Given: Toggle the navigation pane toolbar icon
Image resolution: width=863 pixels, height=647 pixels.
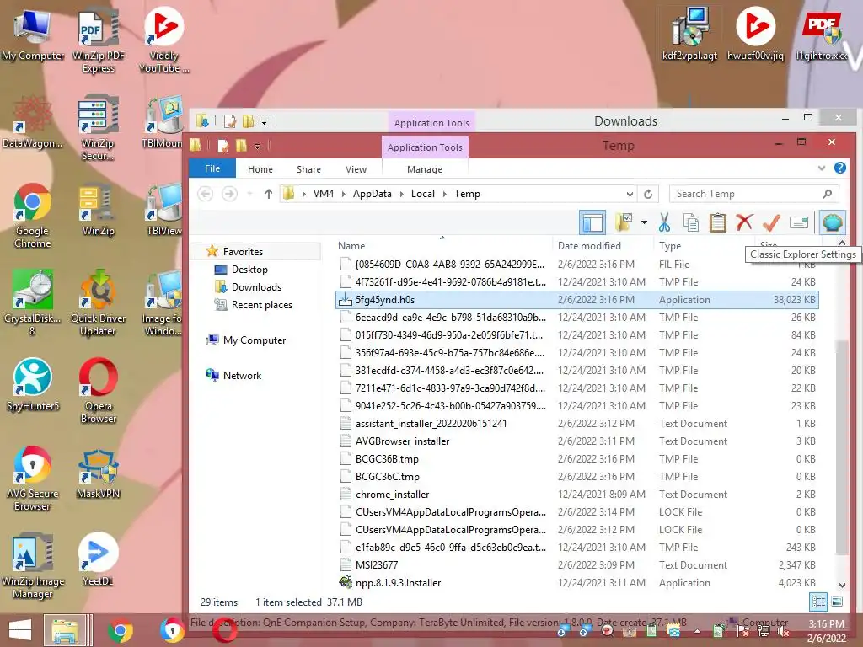Looking at the screenshot, I should point(592,222).
